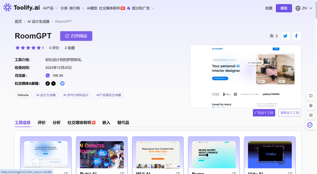The width and height of the screenshot is (317, 174).
Task: Switch to the 评价 tab
Action: (42, 122)
